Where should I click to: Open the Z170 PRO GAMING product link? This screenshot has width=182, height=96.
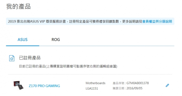(44, 86)
